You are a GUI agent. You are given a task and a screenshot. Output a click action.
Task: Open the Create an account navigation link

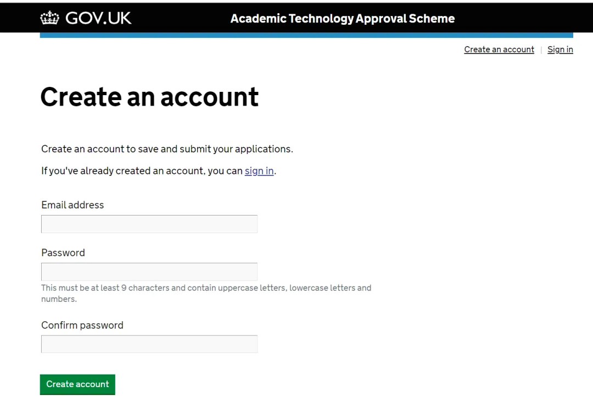pos(499,49)
